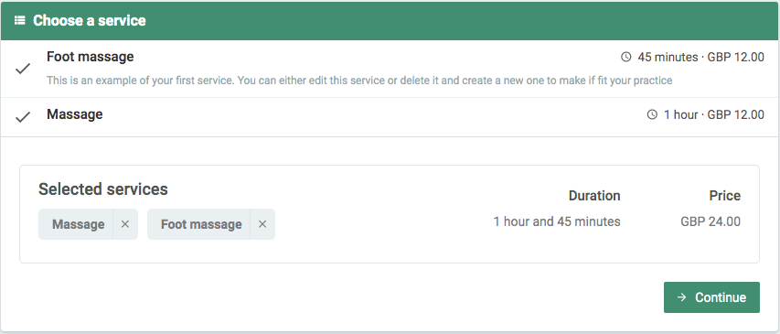Uncheck the Foot massage checkmark
The image size is (780, 334).
click(x=23, y=70)
